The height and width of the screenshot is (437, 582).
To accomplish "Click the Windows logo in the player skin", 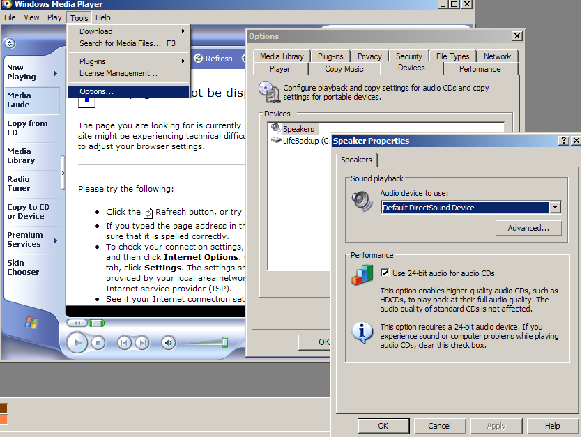I will click(31, 323).
